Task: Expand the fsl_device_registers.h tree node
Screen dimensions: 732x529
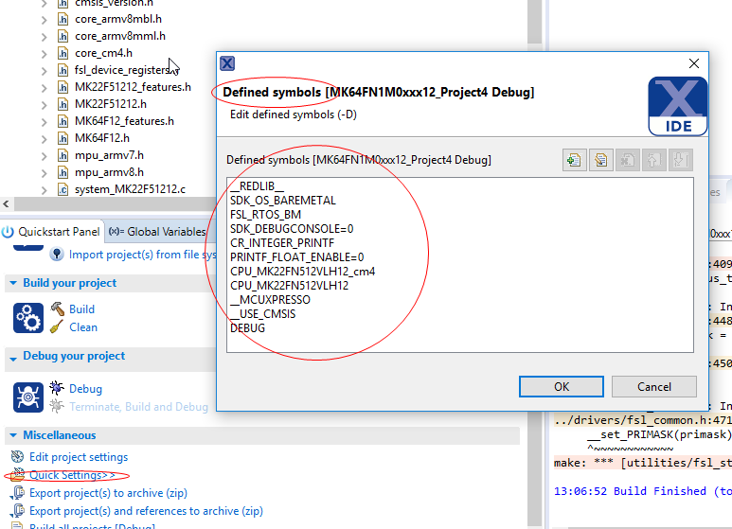Action: pyautogui.click(x=44, y=70)
